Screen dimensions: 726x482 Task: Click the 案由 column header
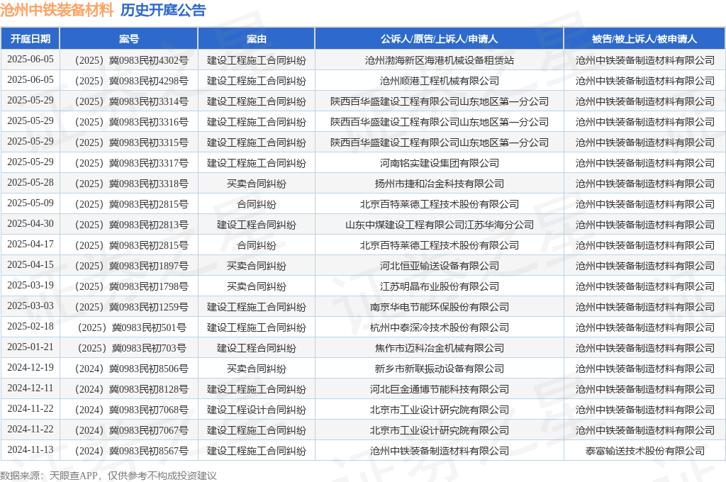click(x=257, y=39)
